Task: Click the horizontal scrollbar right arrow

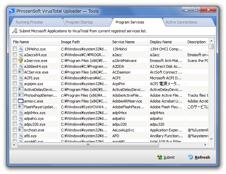Action: [x=205, y=145]
